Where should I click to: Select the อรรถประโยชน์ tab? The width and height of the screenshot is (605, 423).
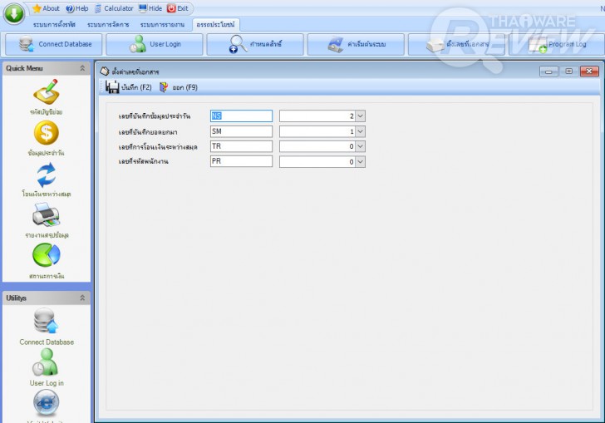click(x=216, y=25)
